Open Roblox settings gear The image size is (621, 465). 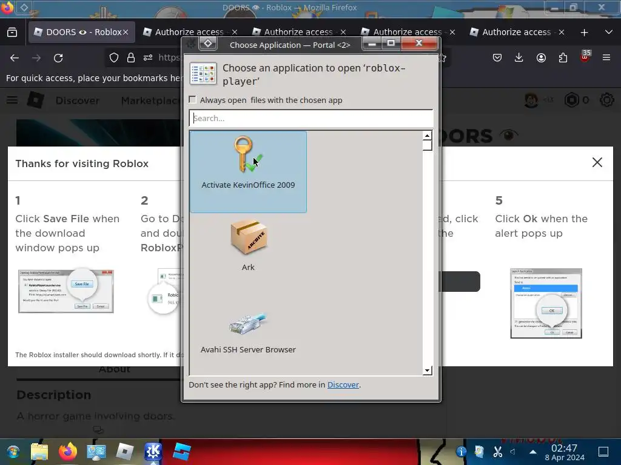coord(606,100)
